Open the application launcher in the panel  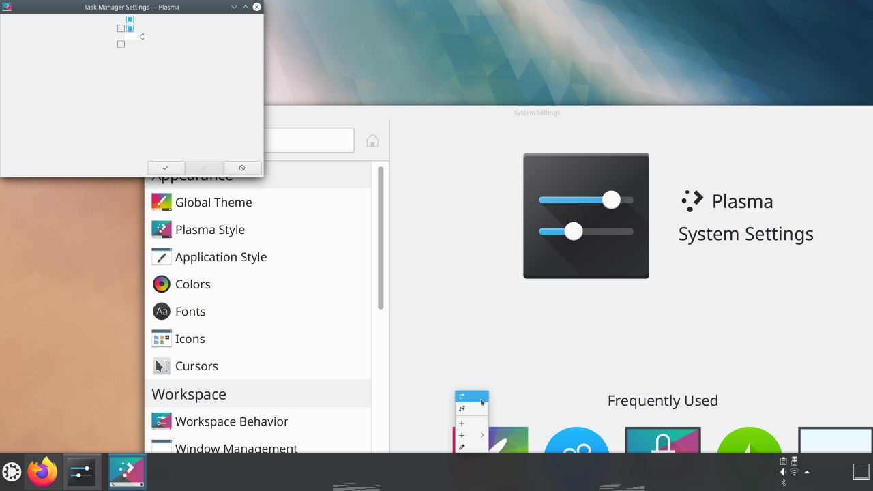[12, 472]
